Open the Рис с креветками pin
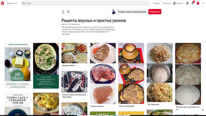The width and height of the screenshot is (206, 116). click(160, 73)
